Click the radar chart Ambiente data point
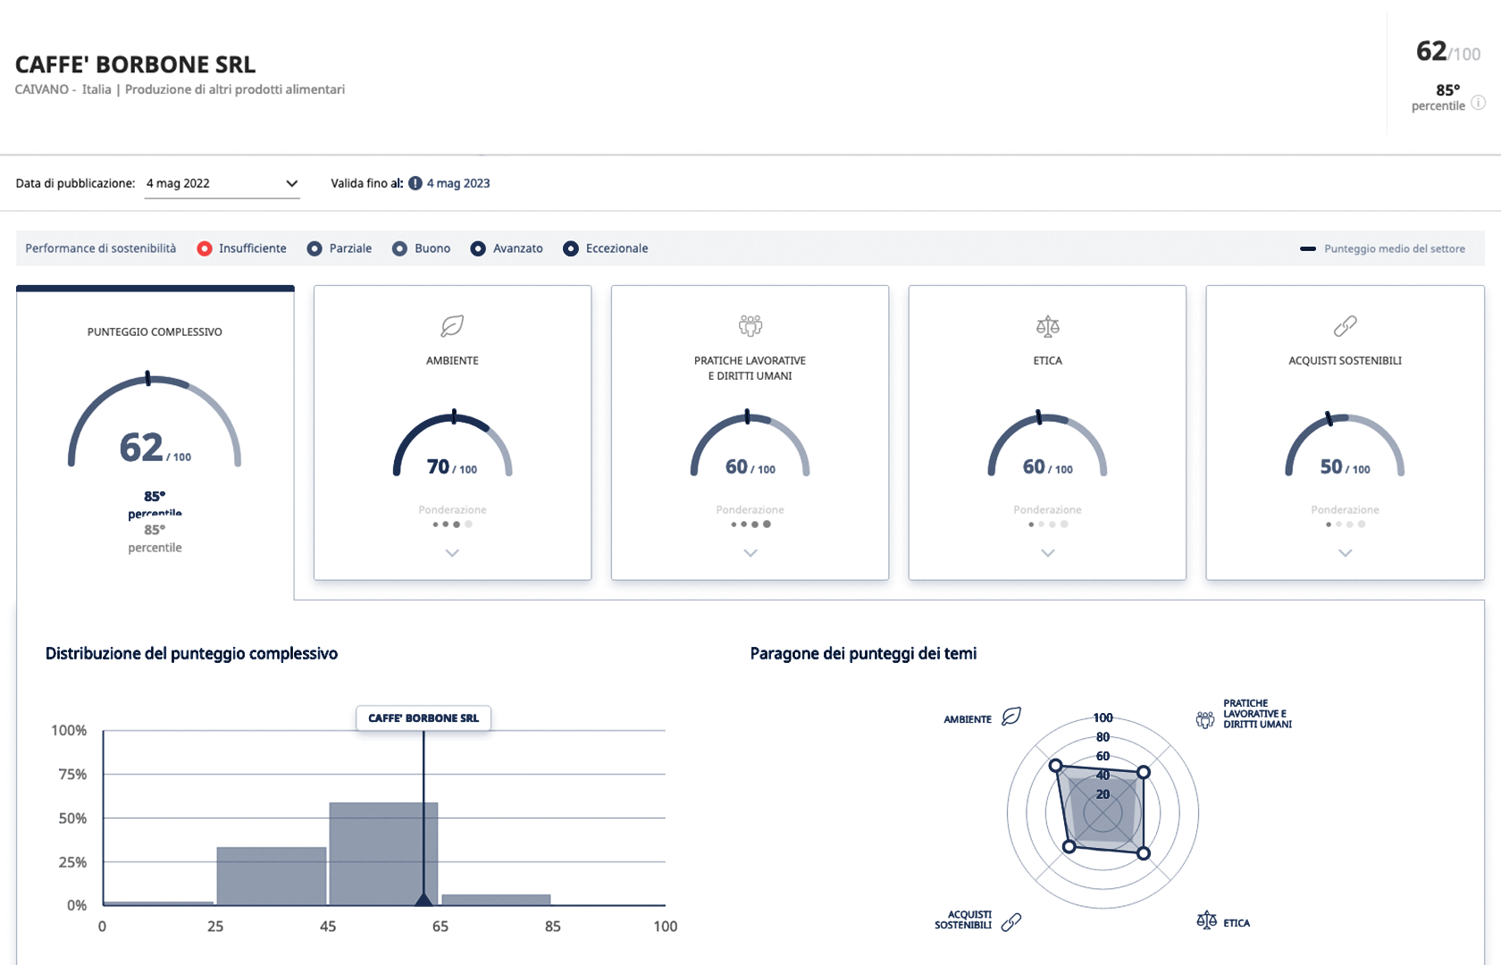Screen dimensions: 1501x965 click(1055, 766)
